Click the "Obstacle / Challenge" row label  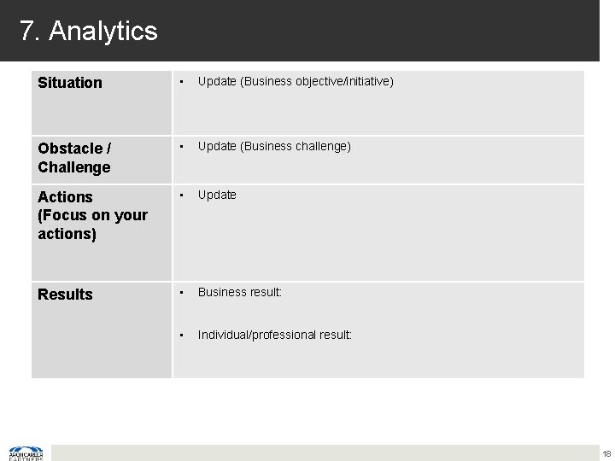(74, 157)
